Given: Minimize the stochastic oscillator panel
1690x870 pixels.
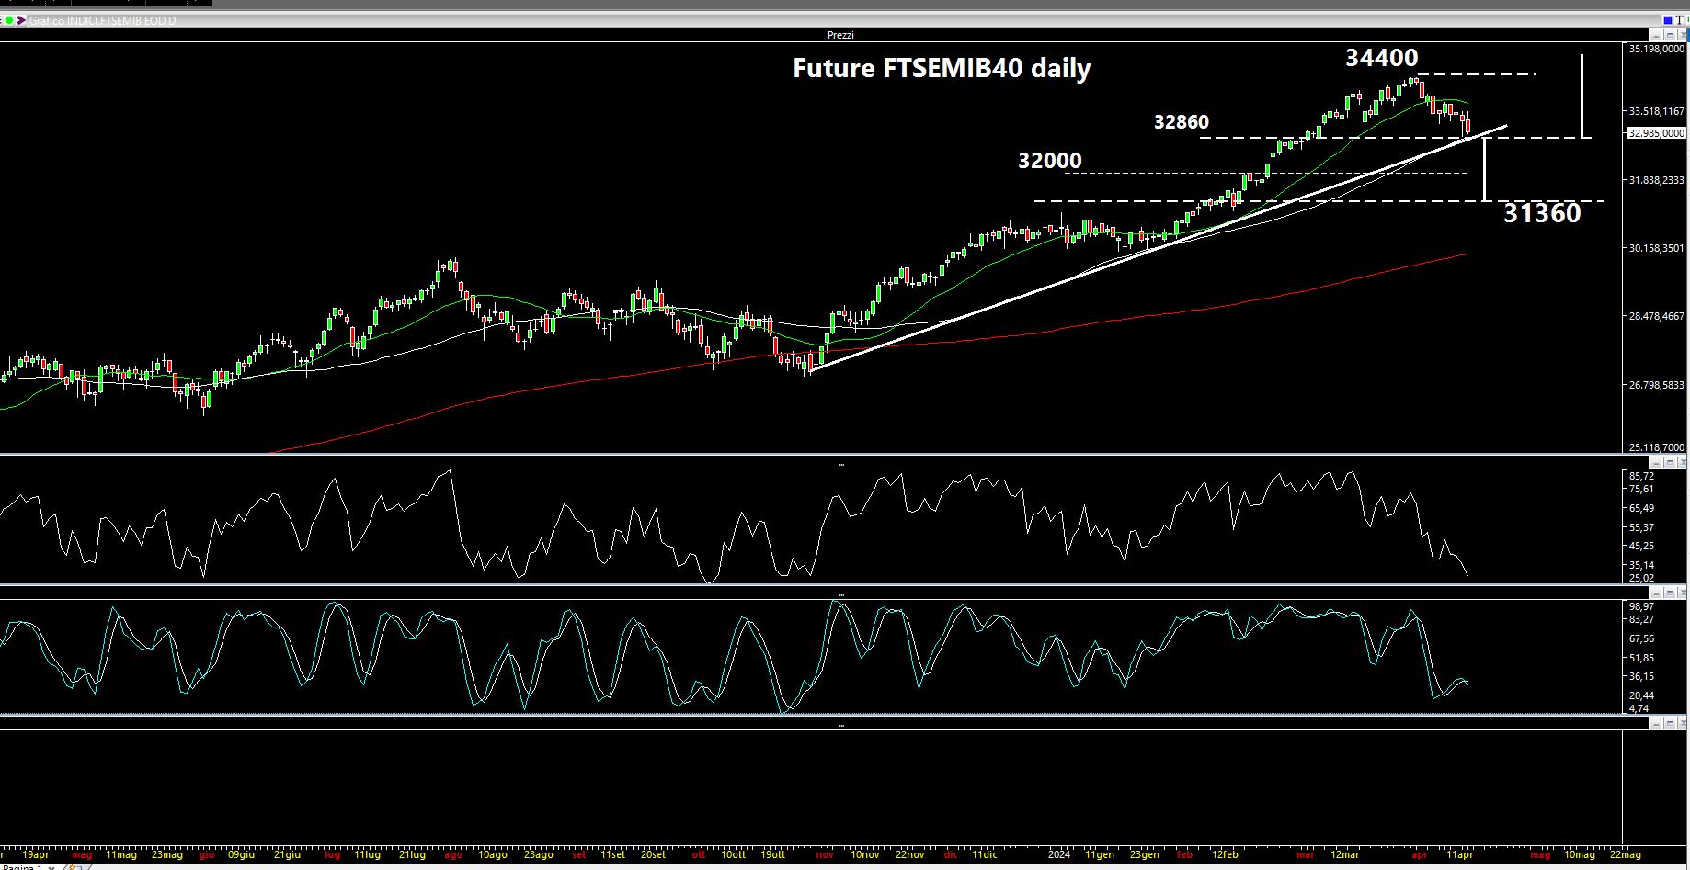Looking at the screenshot, I should coord(1656,593).
